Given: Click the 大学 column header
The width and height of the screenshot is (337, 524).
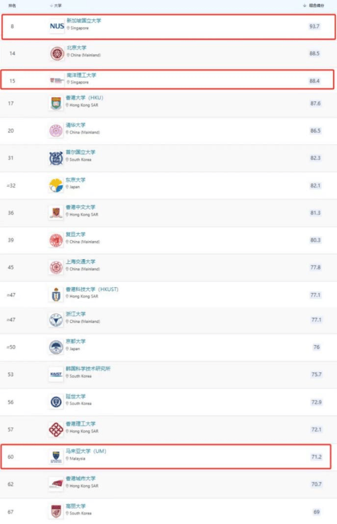Looking at the screenshot, I should tap(58, 5).
